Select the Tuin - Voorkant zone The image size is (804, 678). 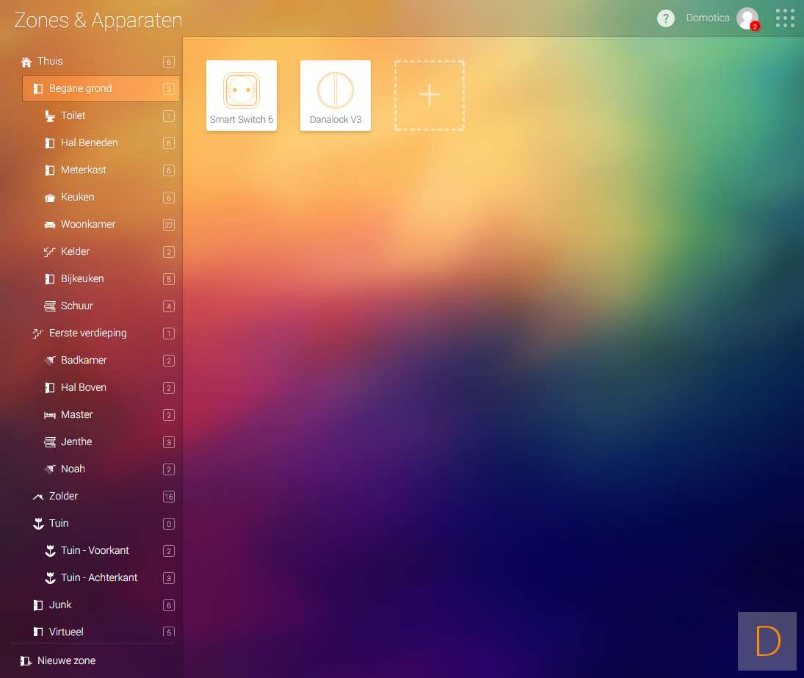point(95,551)
